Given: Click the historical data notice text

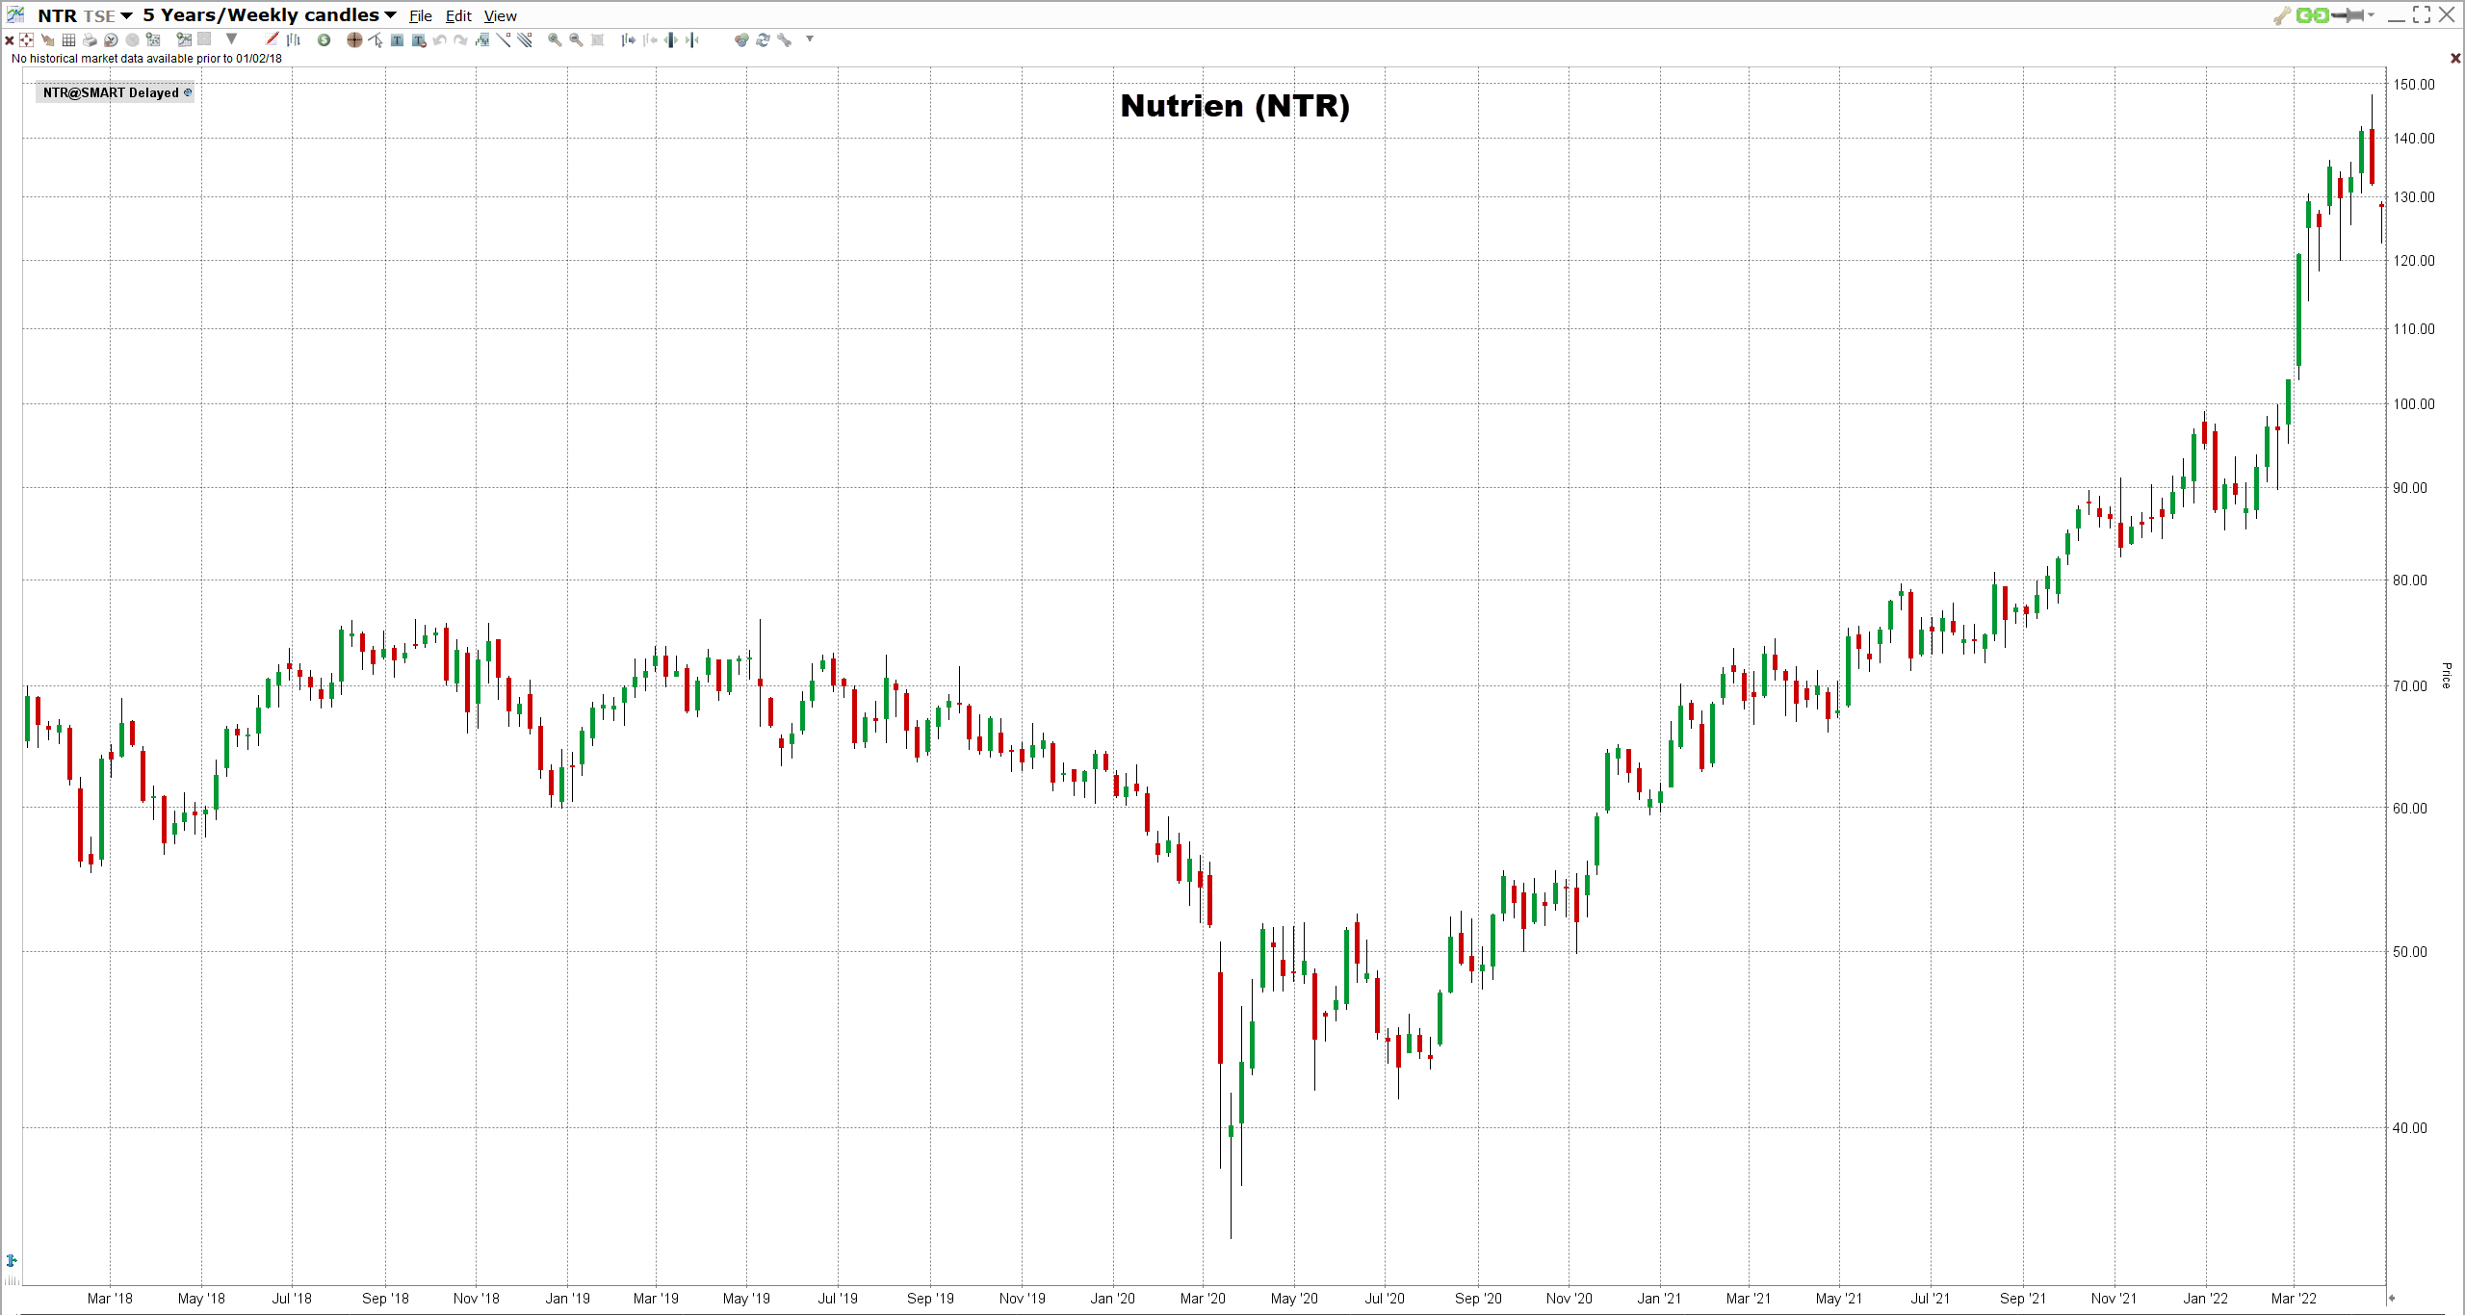Looking at the screenshot, I should click(x=146, y=59).
